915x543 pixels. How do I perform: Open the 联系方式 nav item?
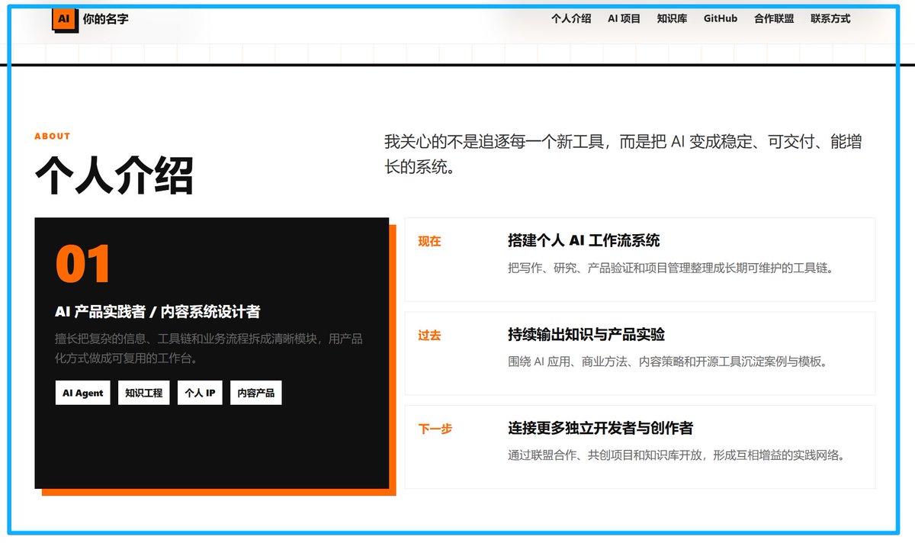tap(830, 19)
